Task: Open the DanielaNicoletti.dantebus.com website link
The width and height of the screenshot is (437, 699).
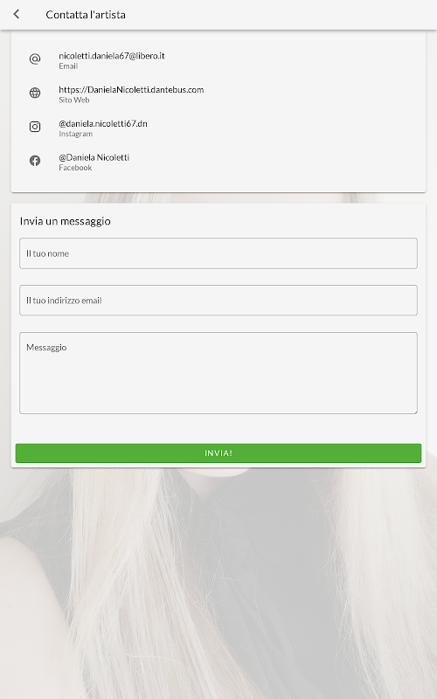Action: (131, 90)
